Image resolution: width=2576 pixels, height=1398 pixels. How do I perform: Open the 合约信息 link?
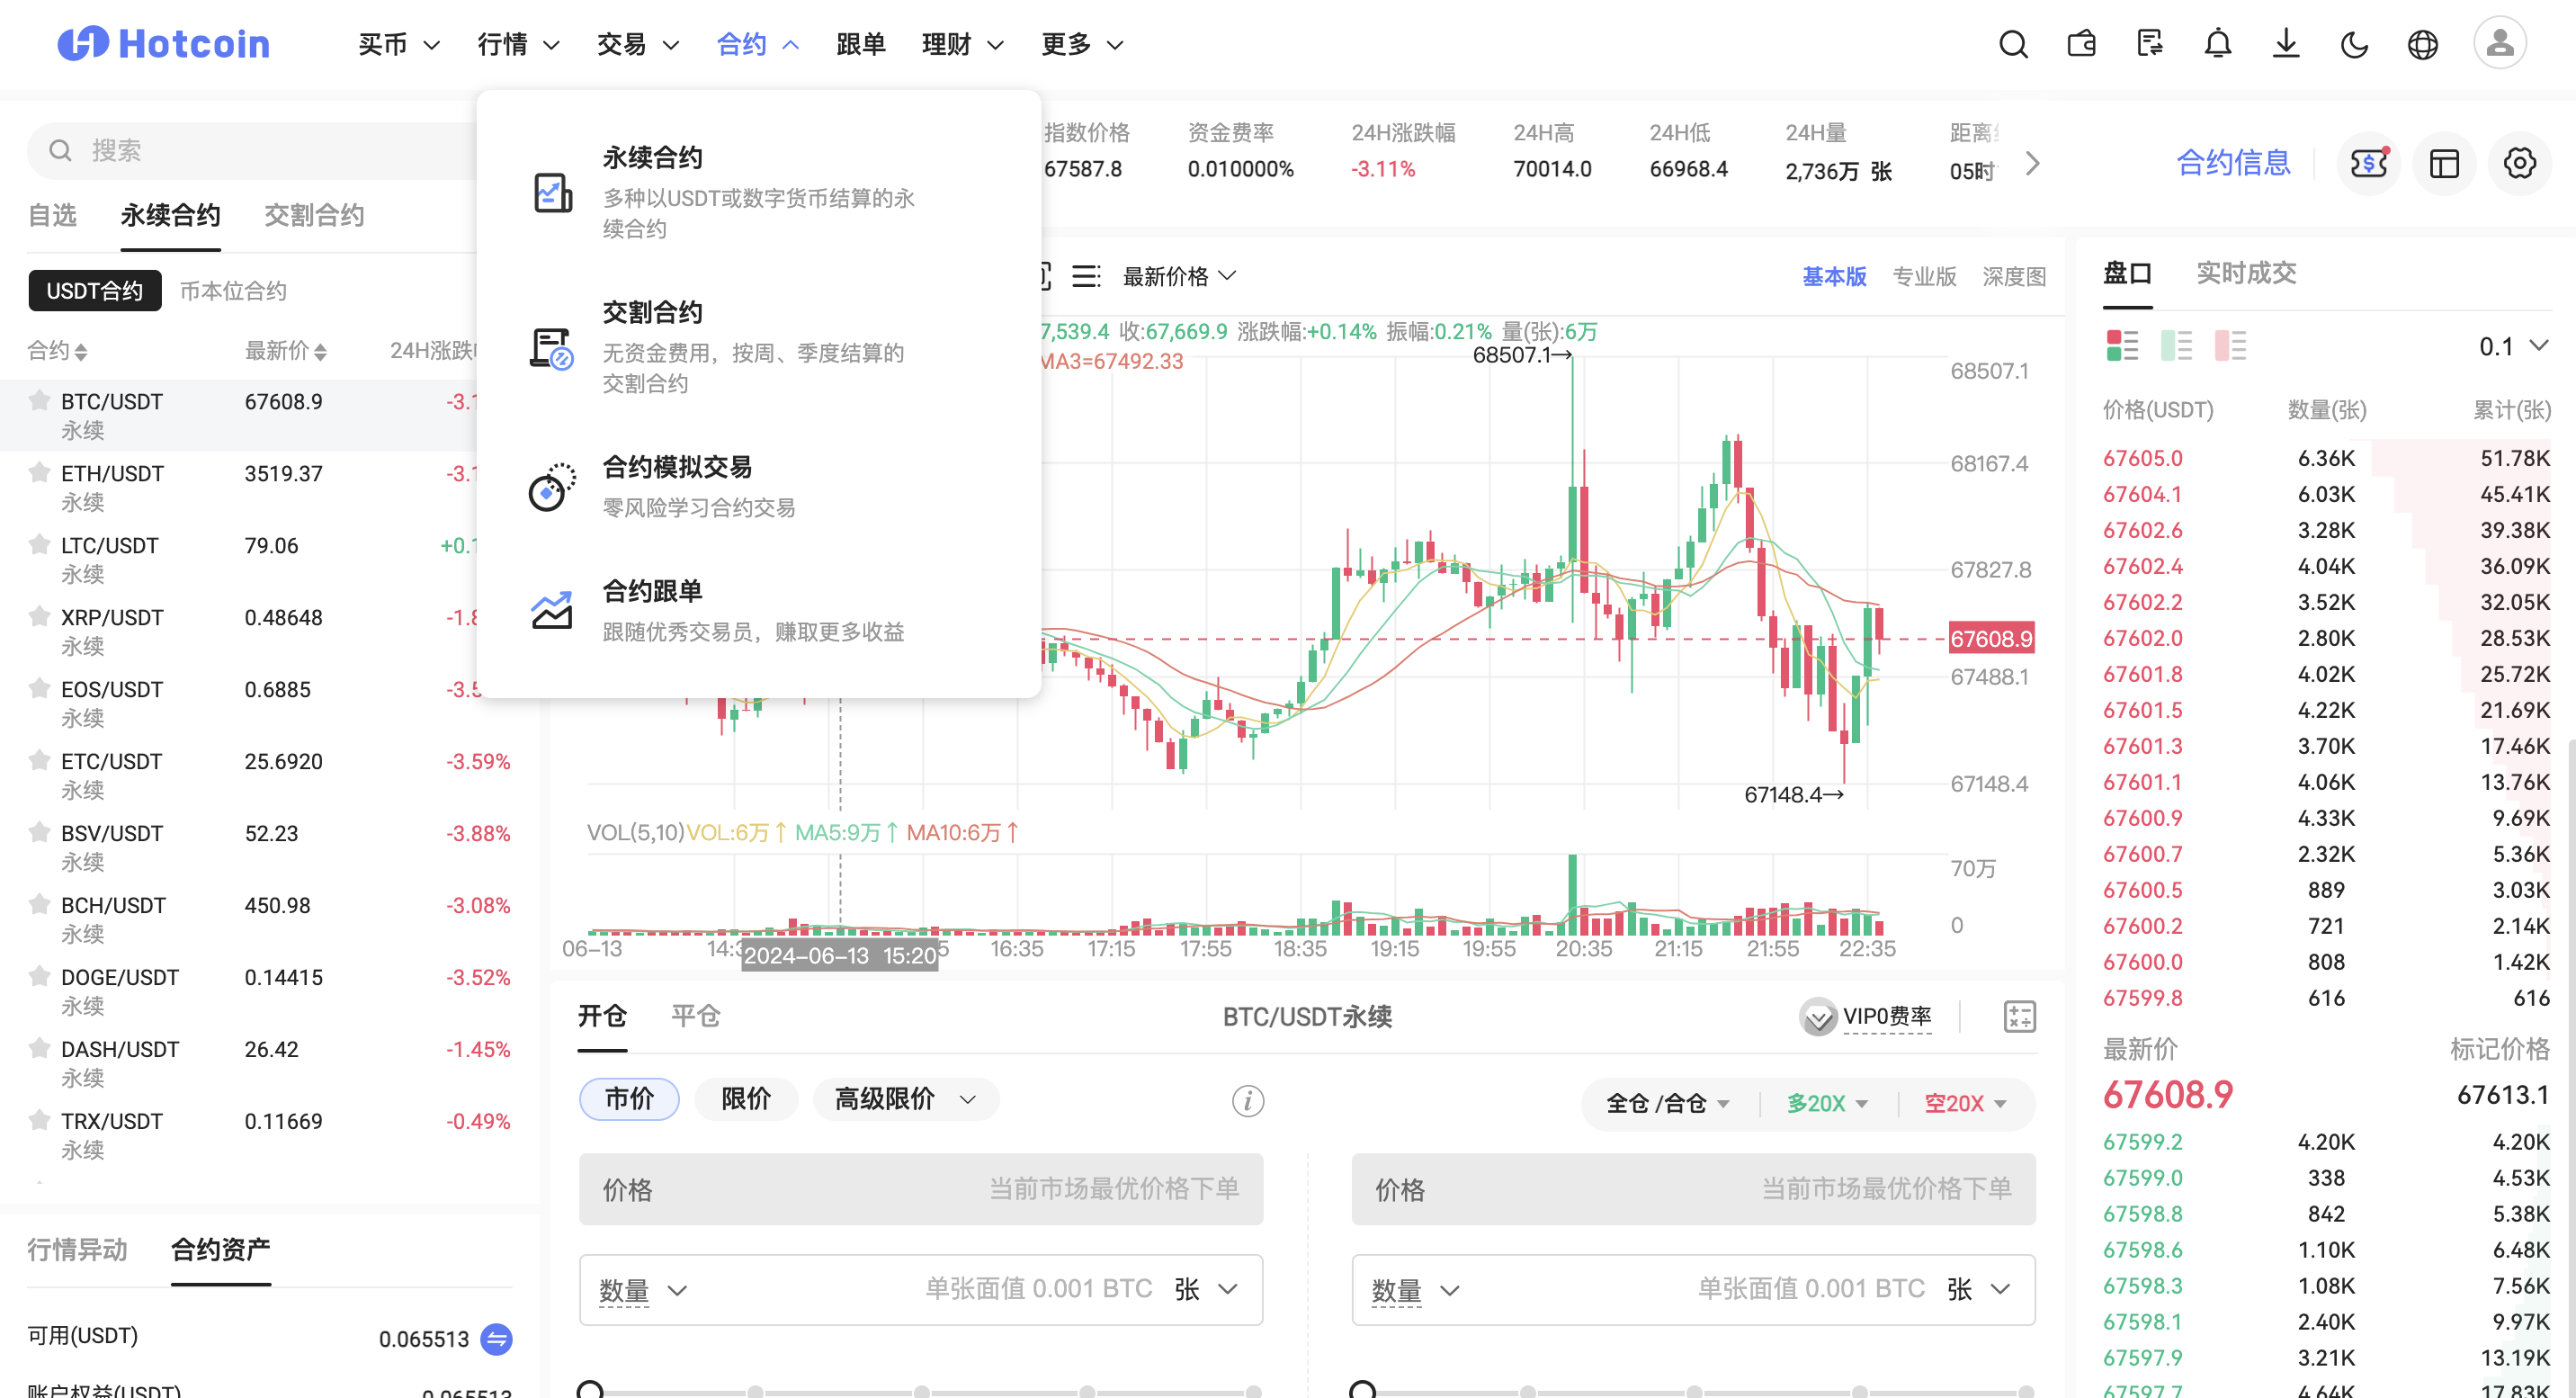coord(2232,163)
